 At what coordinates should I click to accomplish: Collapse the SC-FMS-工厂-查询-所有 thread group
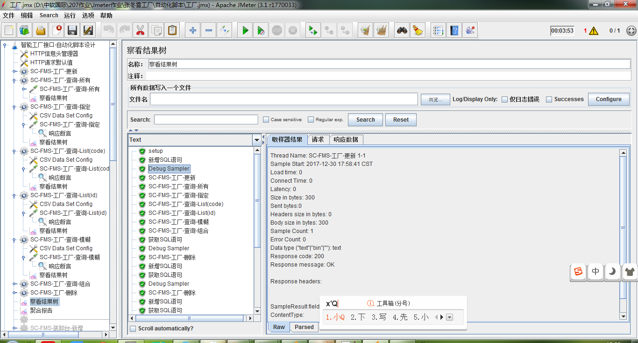pyautogui.click(x=14, y=81)
